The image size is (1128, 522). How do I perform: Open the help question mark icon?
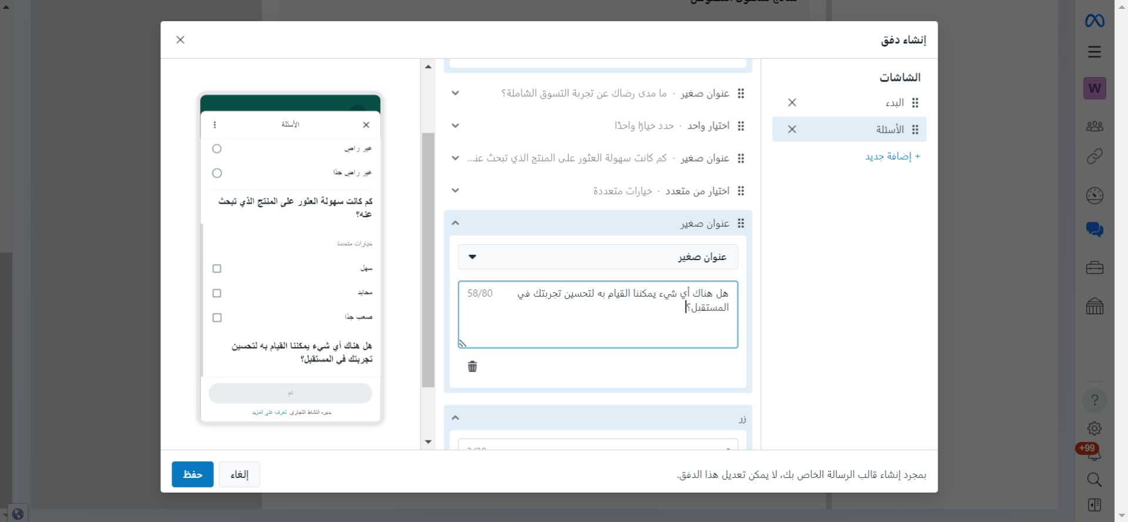pyautogui.click(x=1095, y=400)
